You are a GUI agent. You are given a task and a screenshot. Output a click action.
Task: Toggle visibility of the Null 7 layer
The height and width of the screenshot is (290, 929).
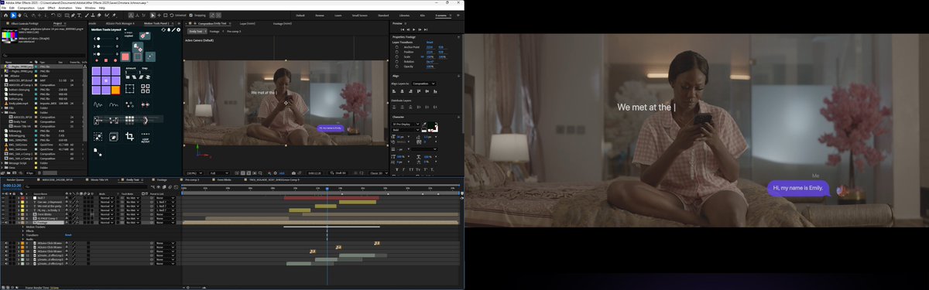tap(3, 198)
